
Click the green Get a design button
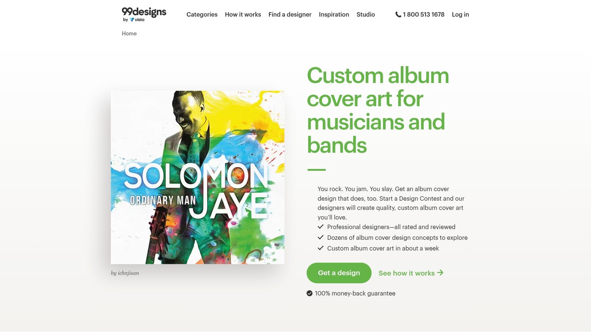click(339, 273)
